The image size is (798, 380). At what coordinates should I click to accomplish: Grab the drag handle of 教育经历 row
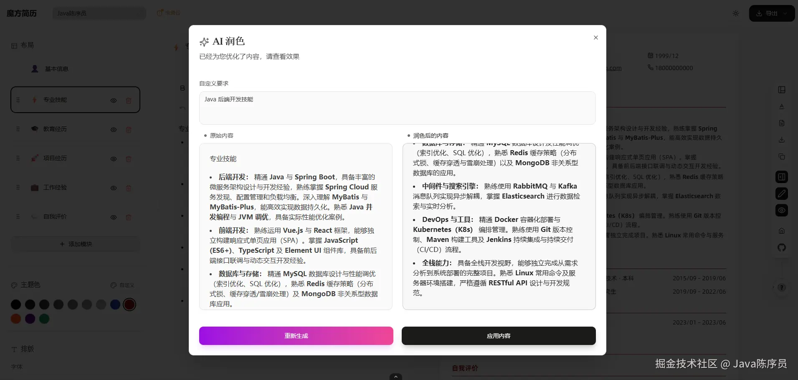[18, 129]
